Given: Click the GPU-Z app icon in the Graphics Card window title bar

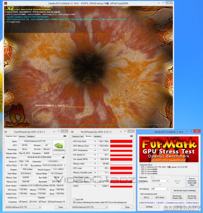Looking at the screenshot, I should coord(6,132).
